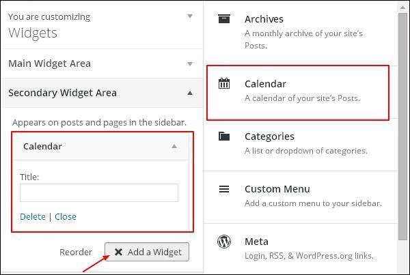Collapse the Secondary Widget Area section
The image size is (410, 275).
190,93
